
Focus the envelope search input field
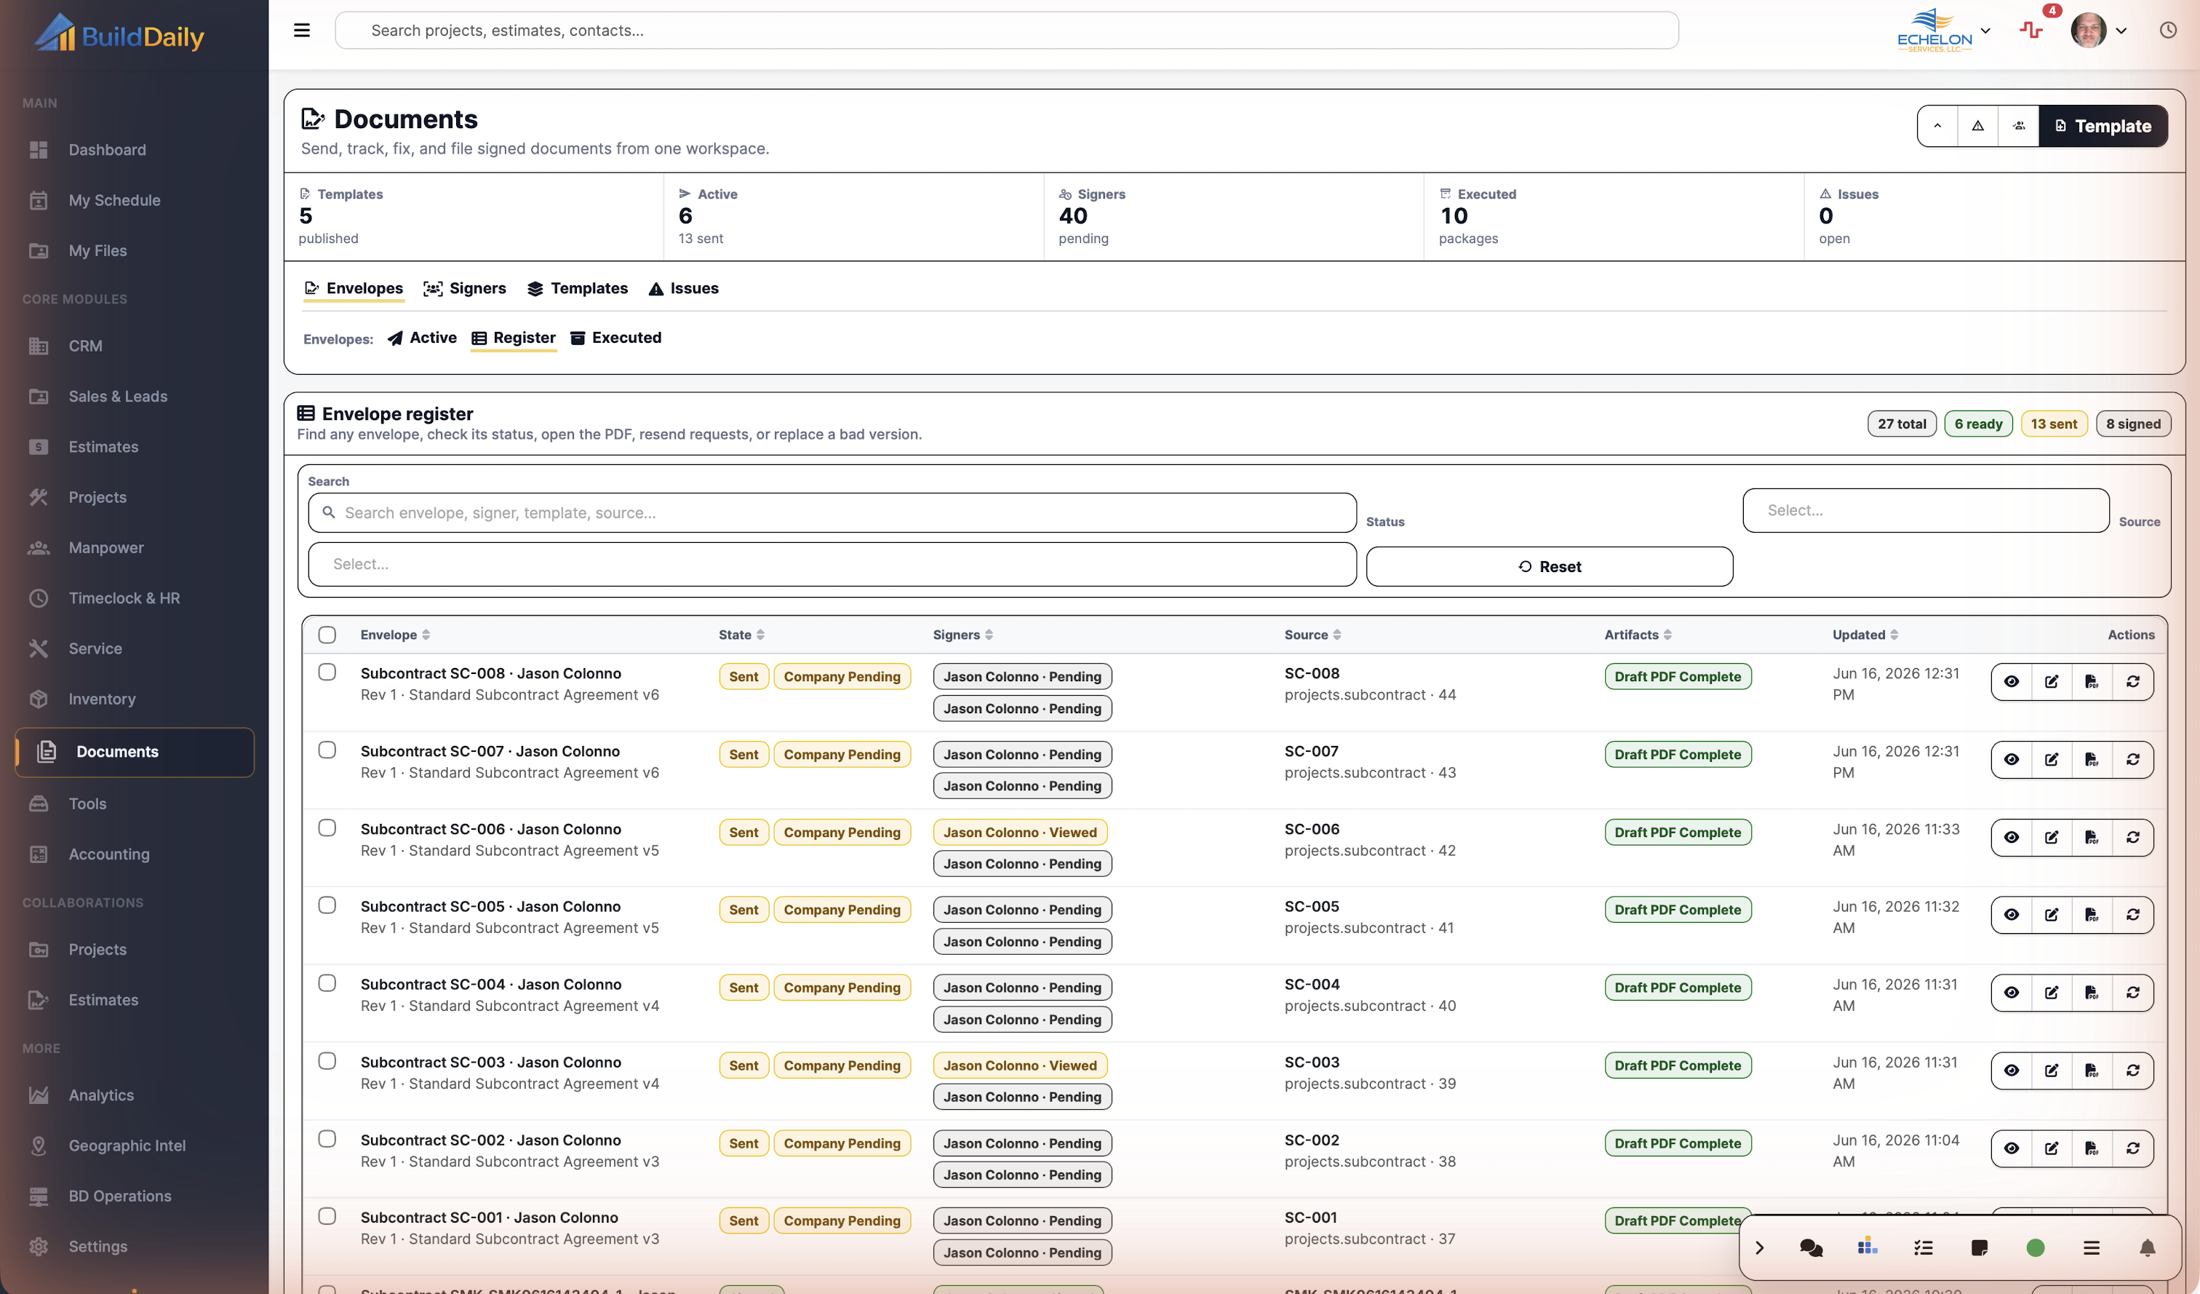(x=832, y=513)
